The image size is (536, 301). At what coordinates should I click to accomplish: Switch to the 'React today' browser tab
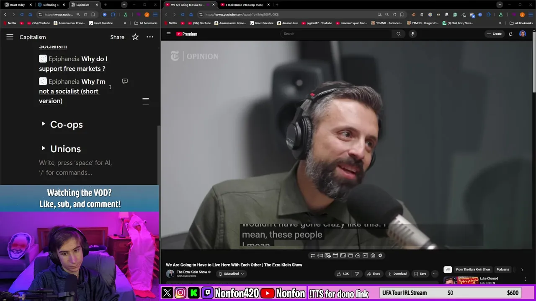click(17, 5)
